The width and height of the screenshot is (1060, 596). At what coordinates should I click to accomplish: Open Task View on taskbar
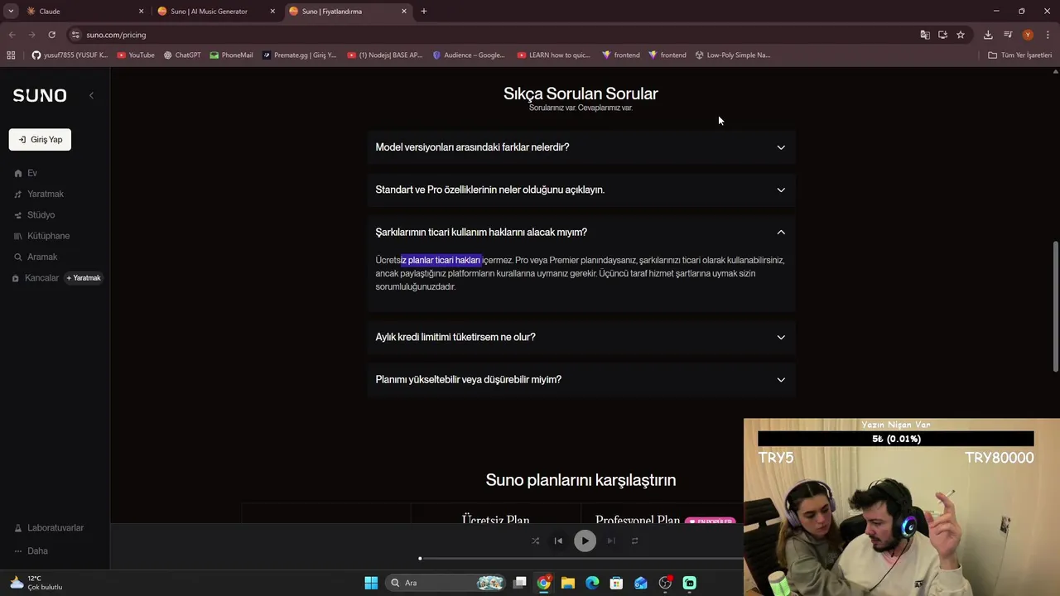click(520, 583)
